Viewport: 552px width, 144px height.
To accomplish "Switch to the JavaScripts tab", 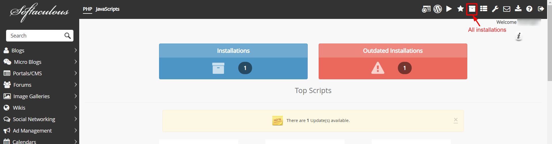I will [x=107, y=9].
